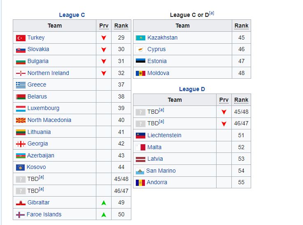
Task: Click the Liechtenstein flag icon
Action: coord(140,136)
